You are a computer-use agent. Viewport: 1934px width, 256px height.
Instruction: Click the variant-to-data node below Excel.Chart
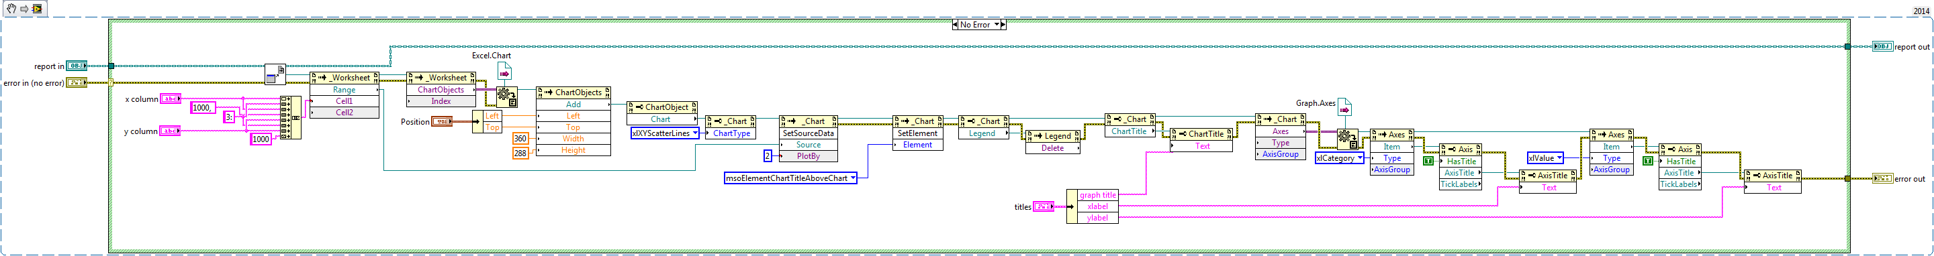point(507,97)
